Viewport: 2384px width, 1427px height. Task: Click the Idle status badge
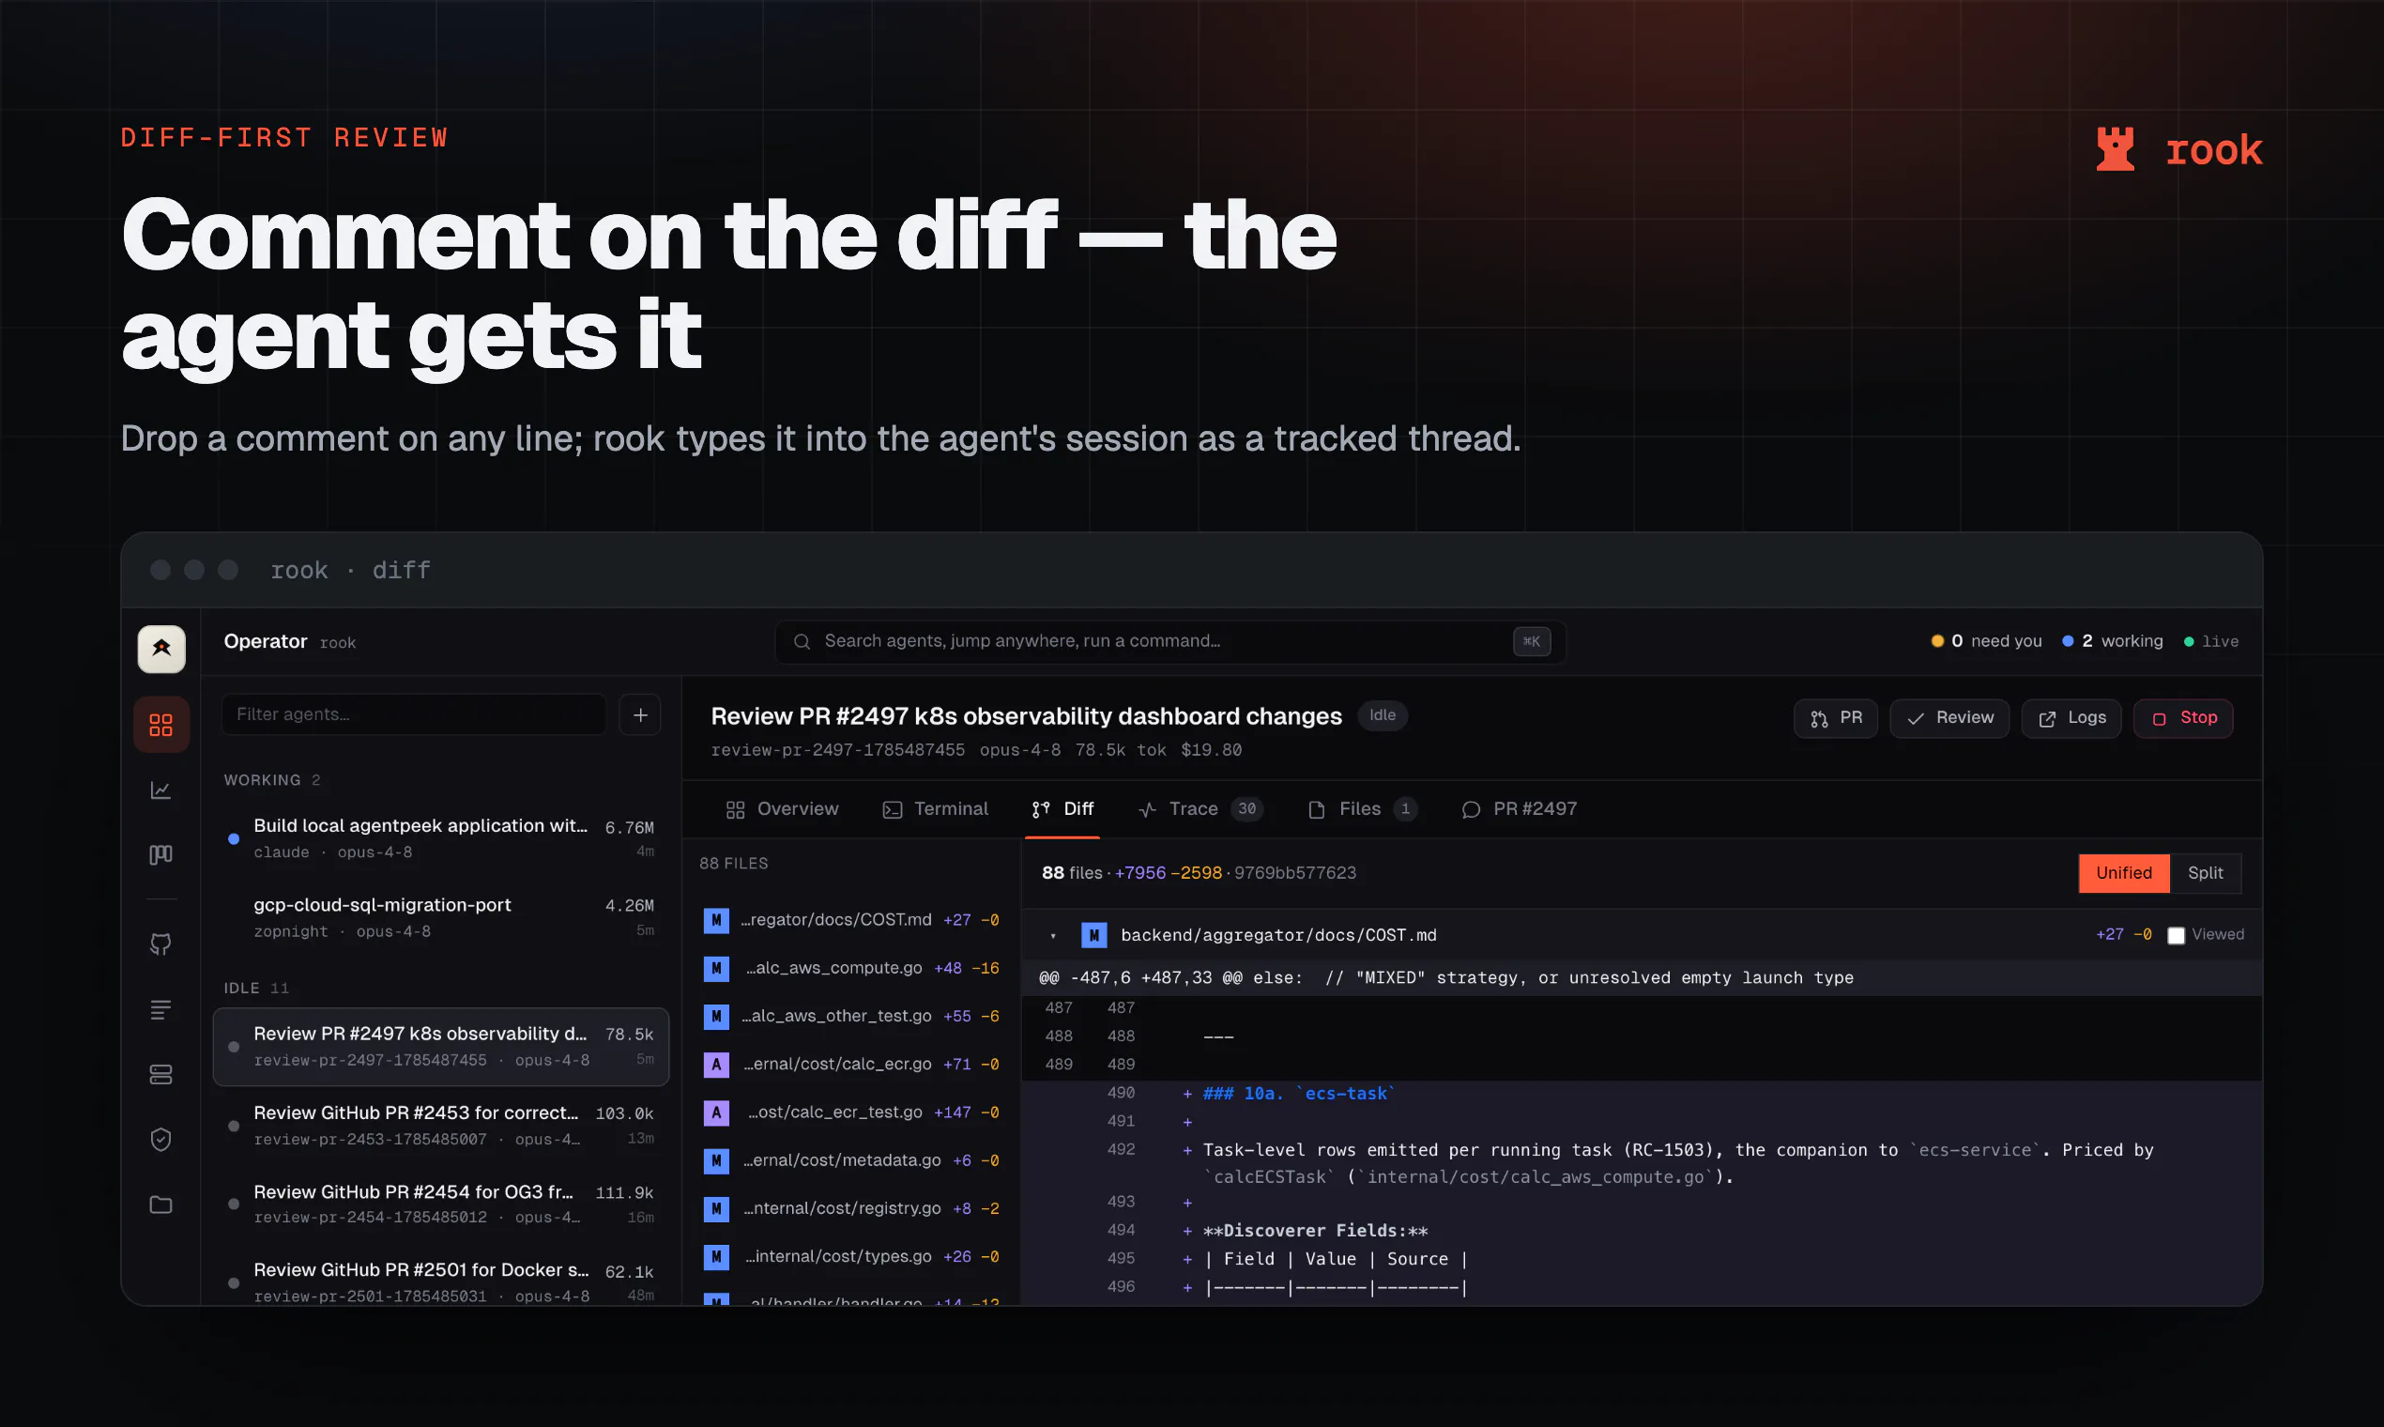(x=1383, y=715)
